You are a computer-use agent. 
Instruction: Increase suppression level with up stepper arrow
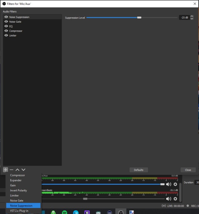[x=192, y=16]
